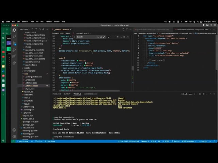Toggle match whole word in find
The width and height of the screenshot is (218, 163).
[101, 37]
